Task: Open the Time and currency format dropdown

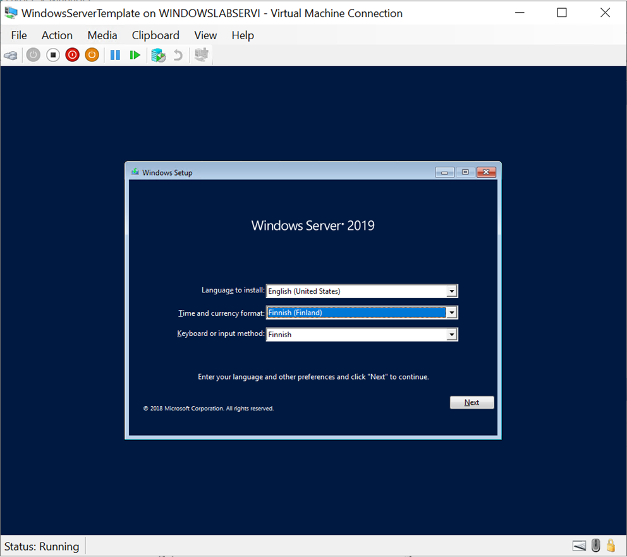Action: [x=452, y=312]
